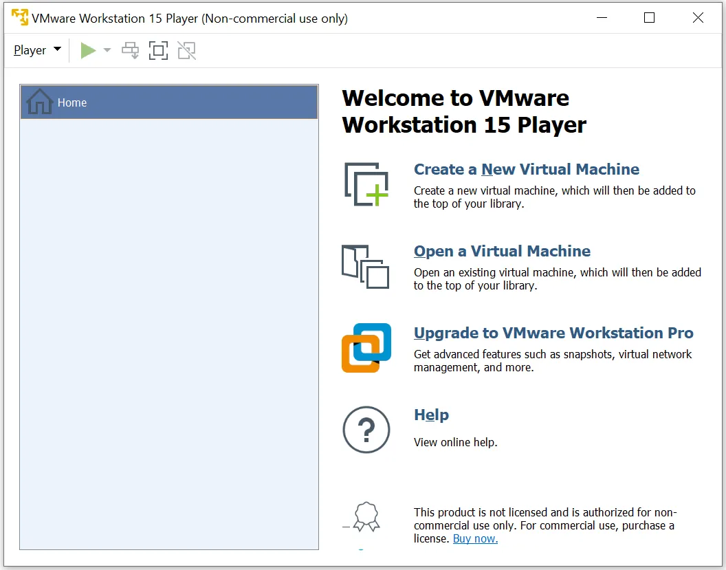Follow the Upgrade to VMware Workstation Pro link

(x=553, y=333)
